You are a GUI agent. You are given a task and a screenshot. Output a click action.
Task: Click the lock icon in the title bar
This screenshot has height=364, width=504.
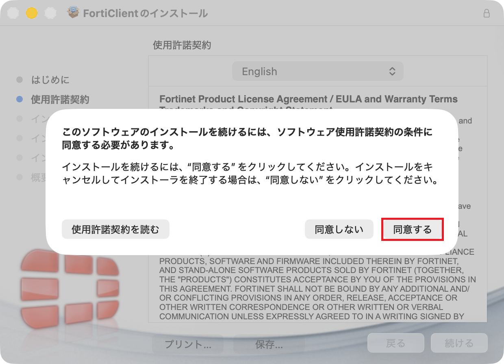tap(486, 13)
